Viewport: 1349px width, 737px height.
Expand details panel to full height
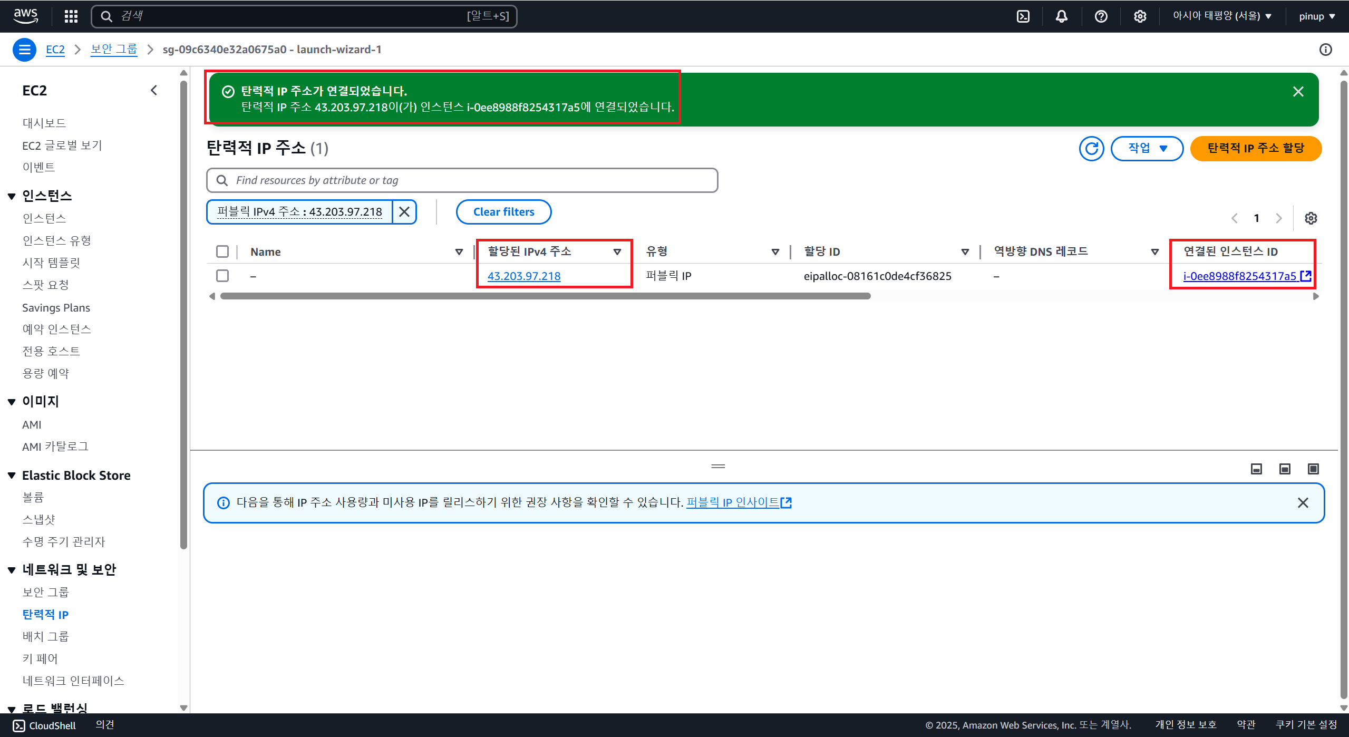[1314, 469]
